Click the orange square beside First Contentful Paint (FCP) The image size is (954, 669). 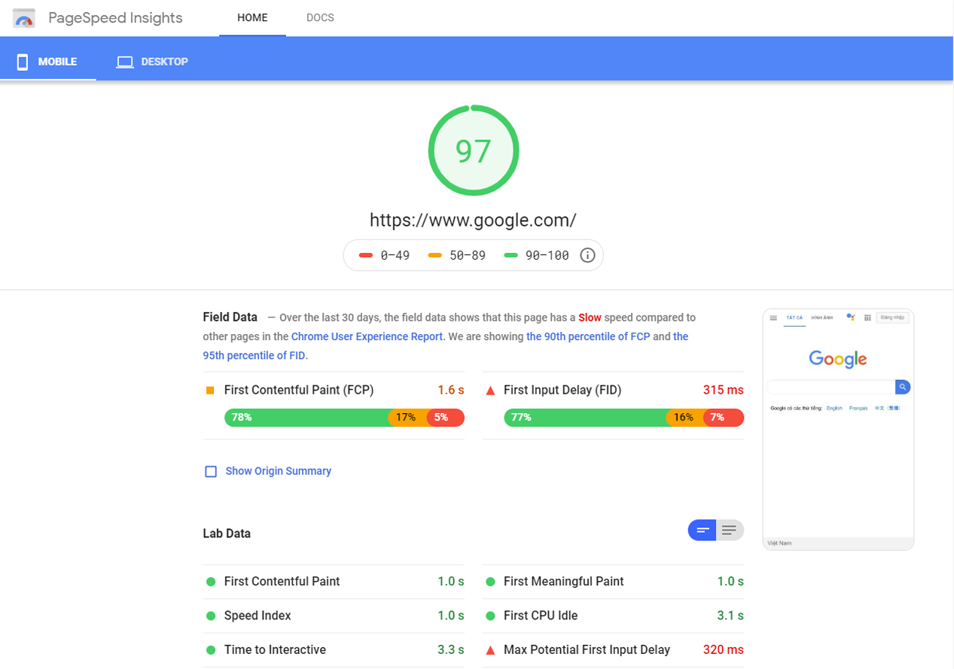[x=210, y=391]
